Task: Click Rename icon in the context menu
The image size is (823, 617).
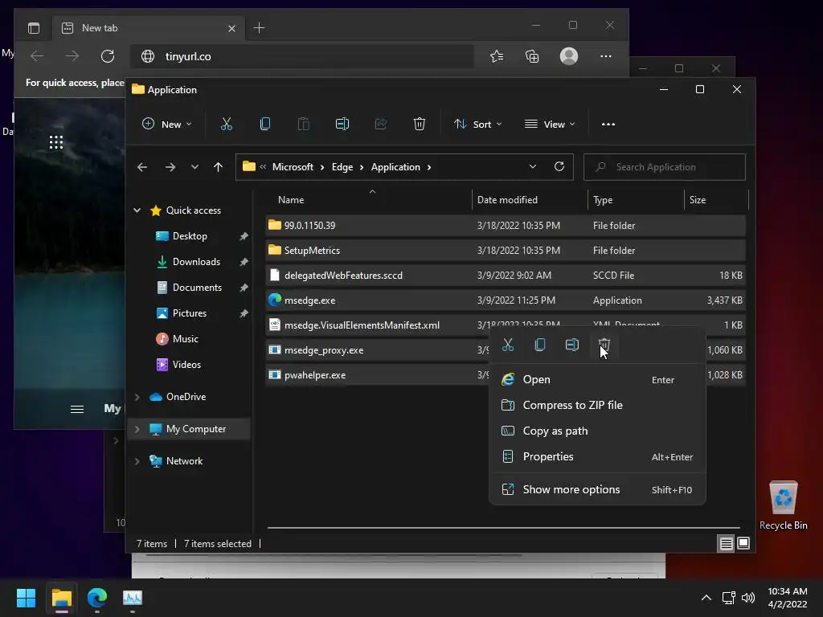Action: pyautogui.click(x=571, y=345)
